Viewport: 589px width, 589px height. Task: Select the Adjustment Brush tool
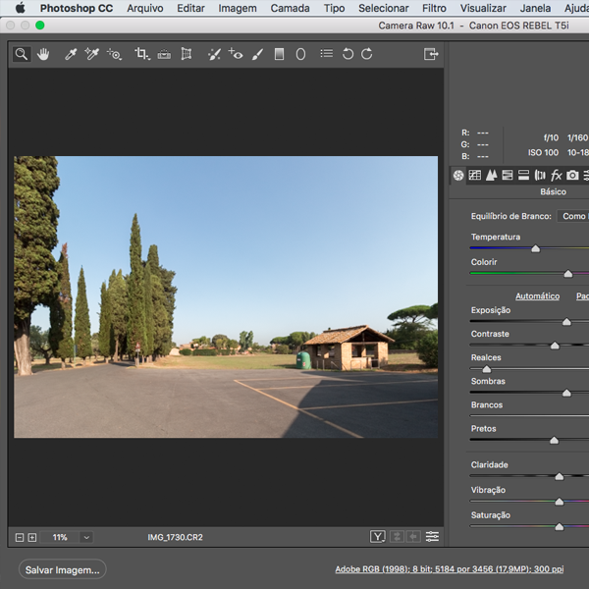point(257,55)
